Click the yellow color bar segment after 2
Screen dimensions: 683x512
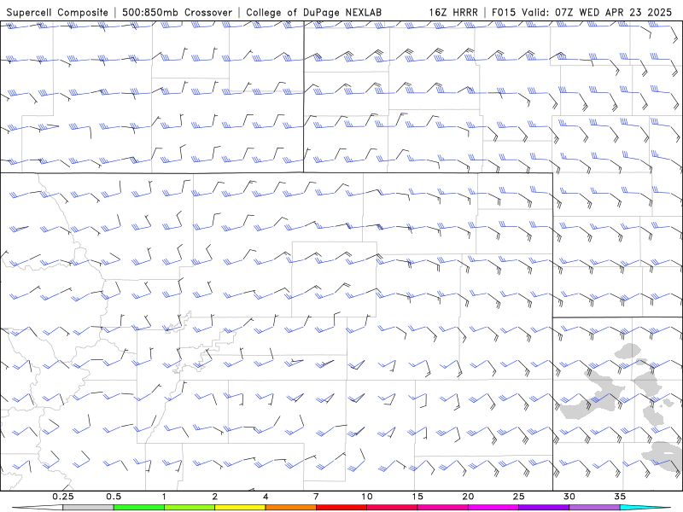tap(240, 508)
